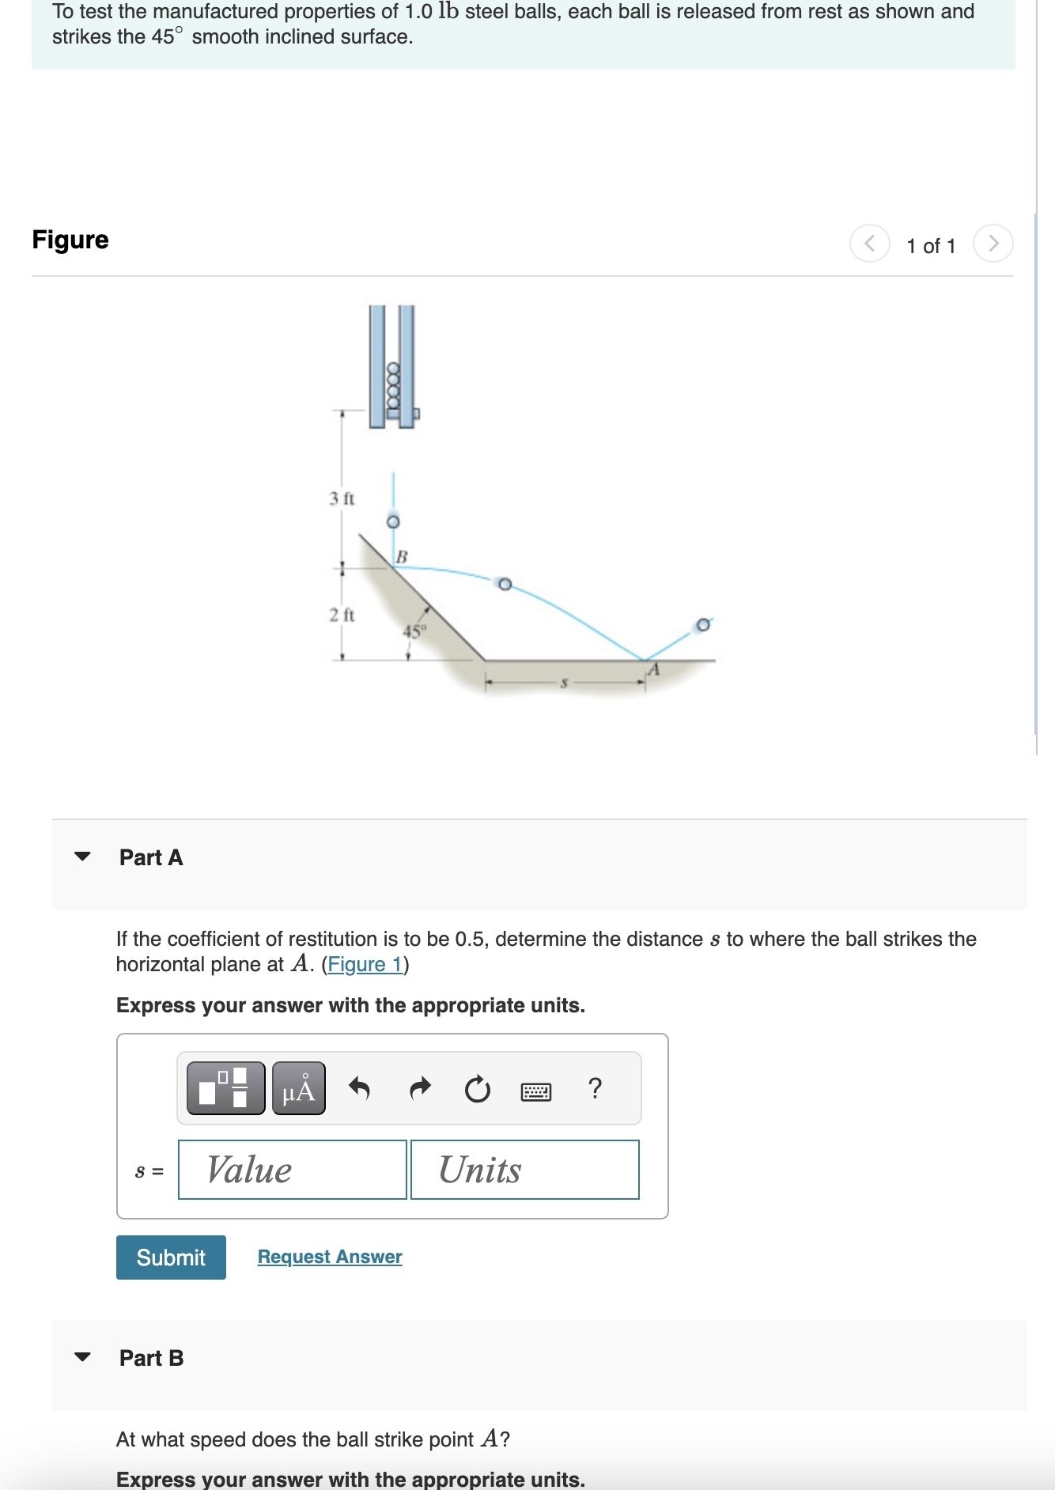
Task: Submit the answer for Part A
Action: [170, 1257]
